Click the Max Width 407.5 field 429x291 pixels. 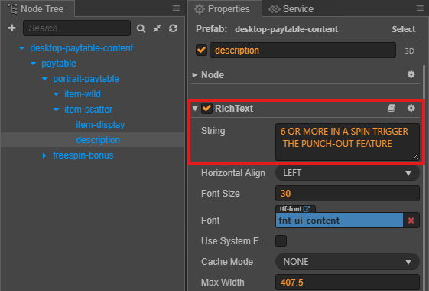347,283
